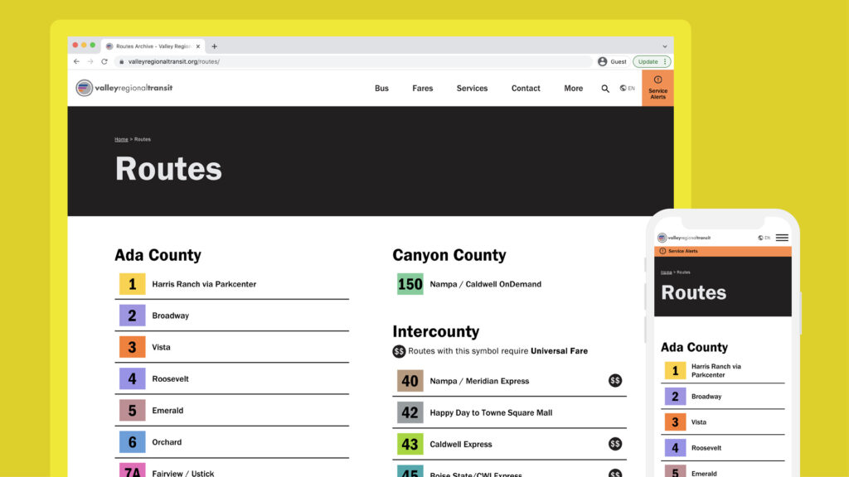Click the Valley Regional Transit logo
Image resolution: width=849 pixels, height=477 pixels.
(x=124, y=88)
